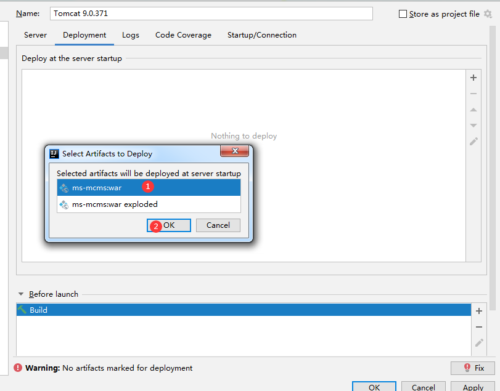500x391 pixels.
Task: Click the add artifact plus icon in Deployment
Action: (473, 78)
